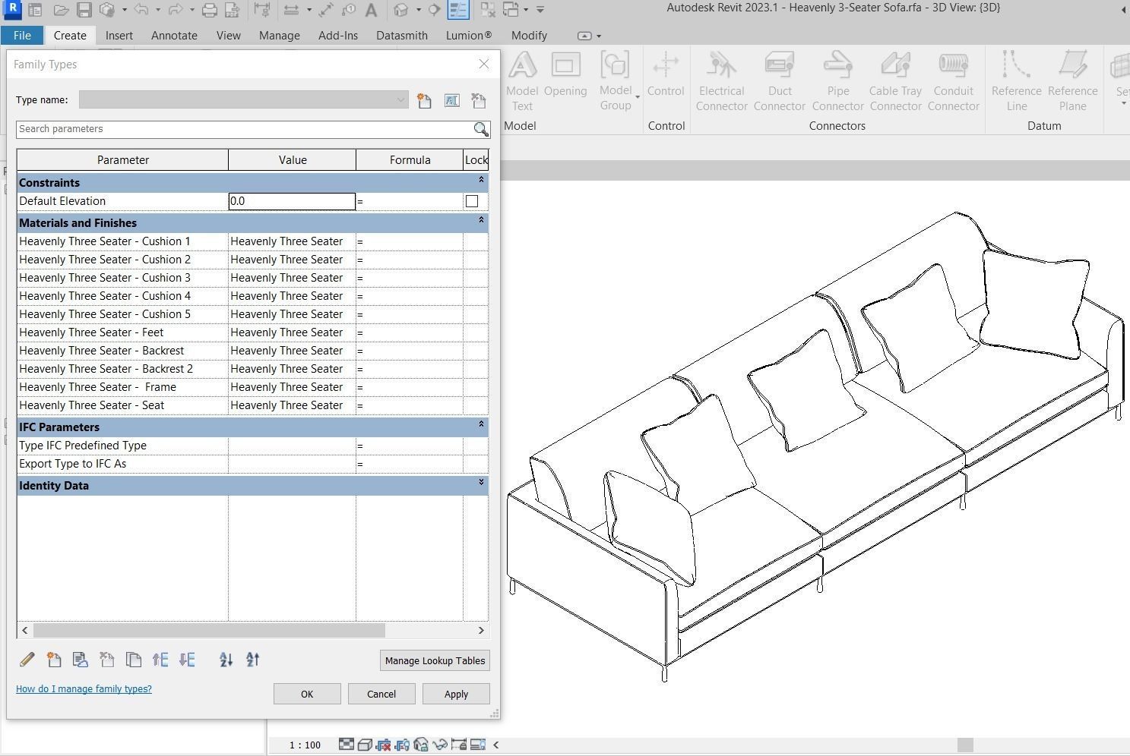Switch to the Manage ribbon tab
This screenshot has width=1130, height=756.
click(x=279, y=36)
